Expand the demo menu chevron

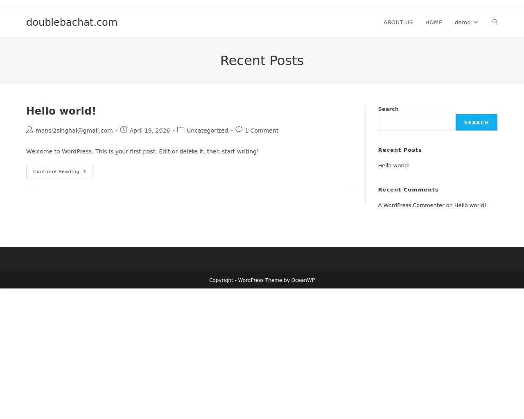point(476,23)
